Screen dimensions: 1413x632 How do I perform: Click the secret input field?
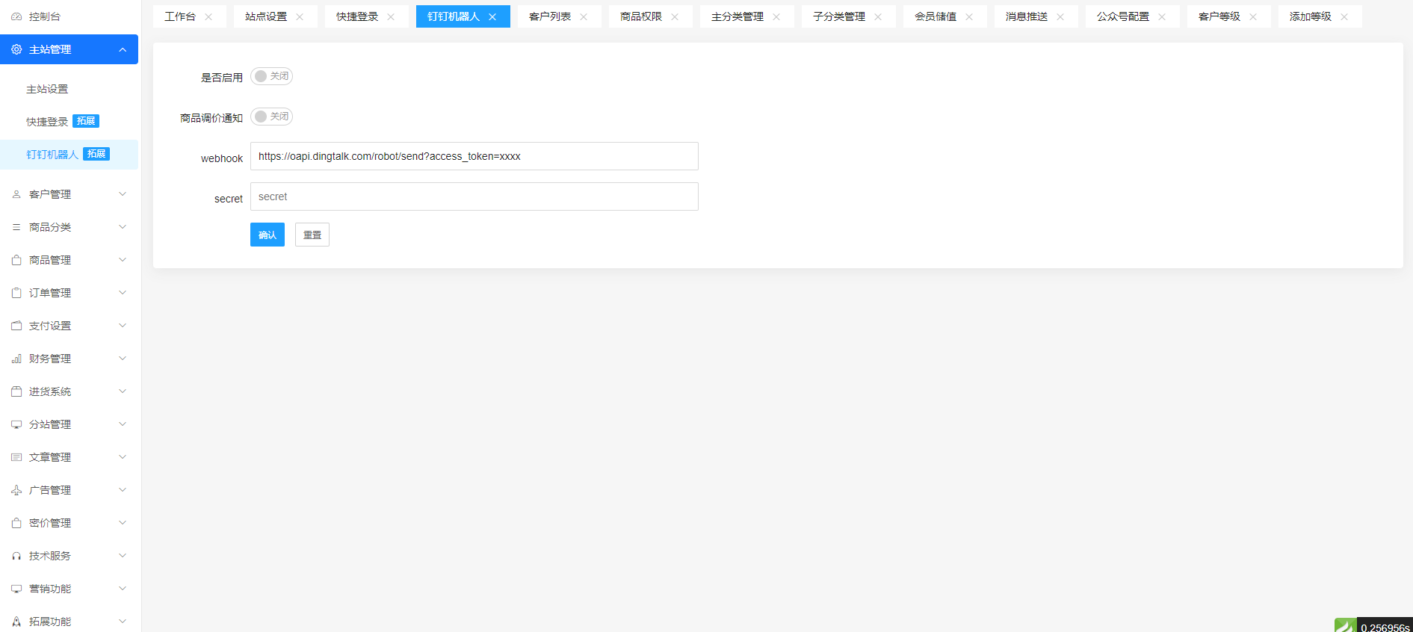click(x=474, y=196)
